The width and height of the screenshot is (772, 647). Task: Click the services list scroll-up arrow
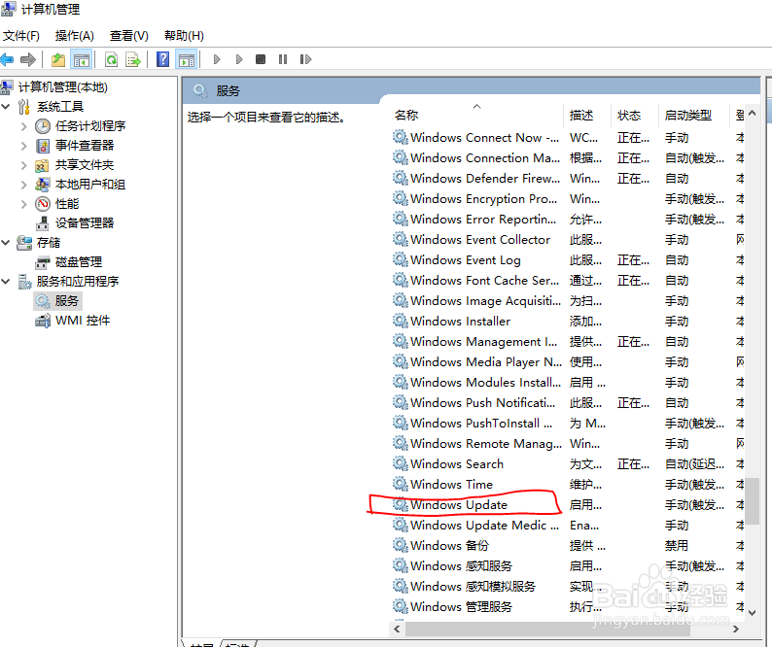752,113
